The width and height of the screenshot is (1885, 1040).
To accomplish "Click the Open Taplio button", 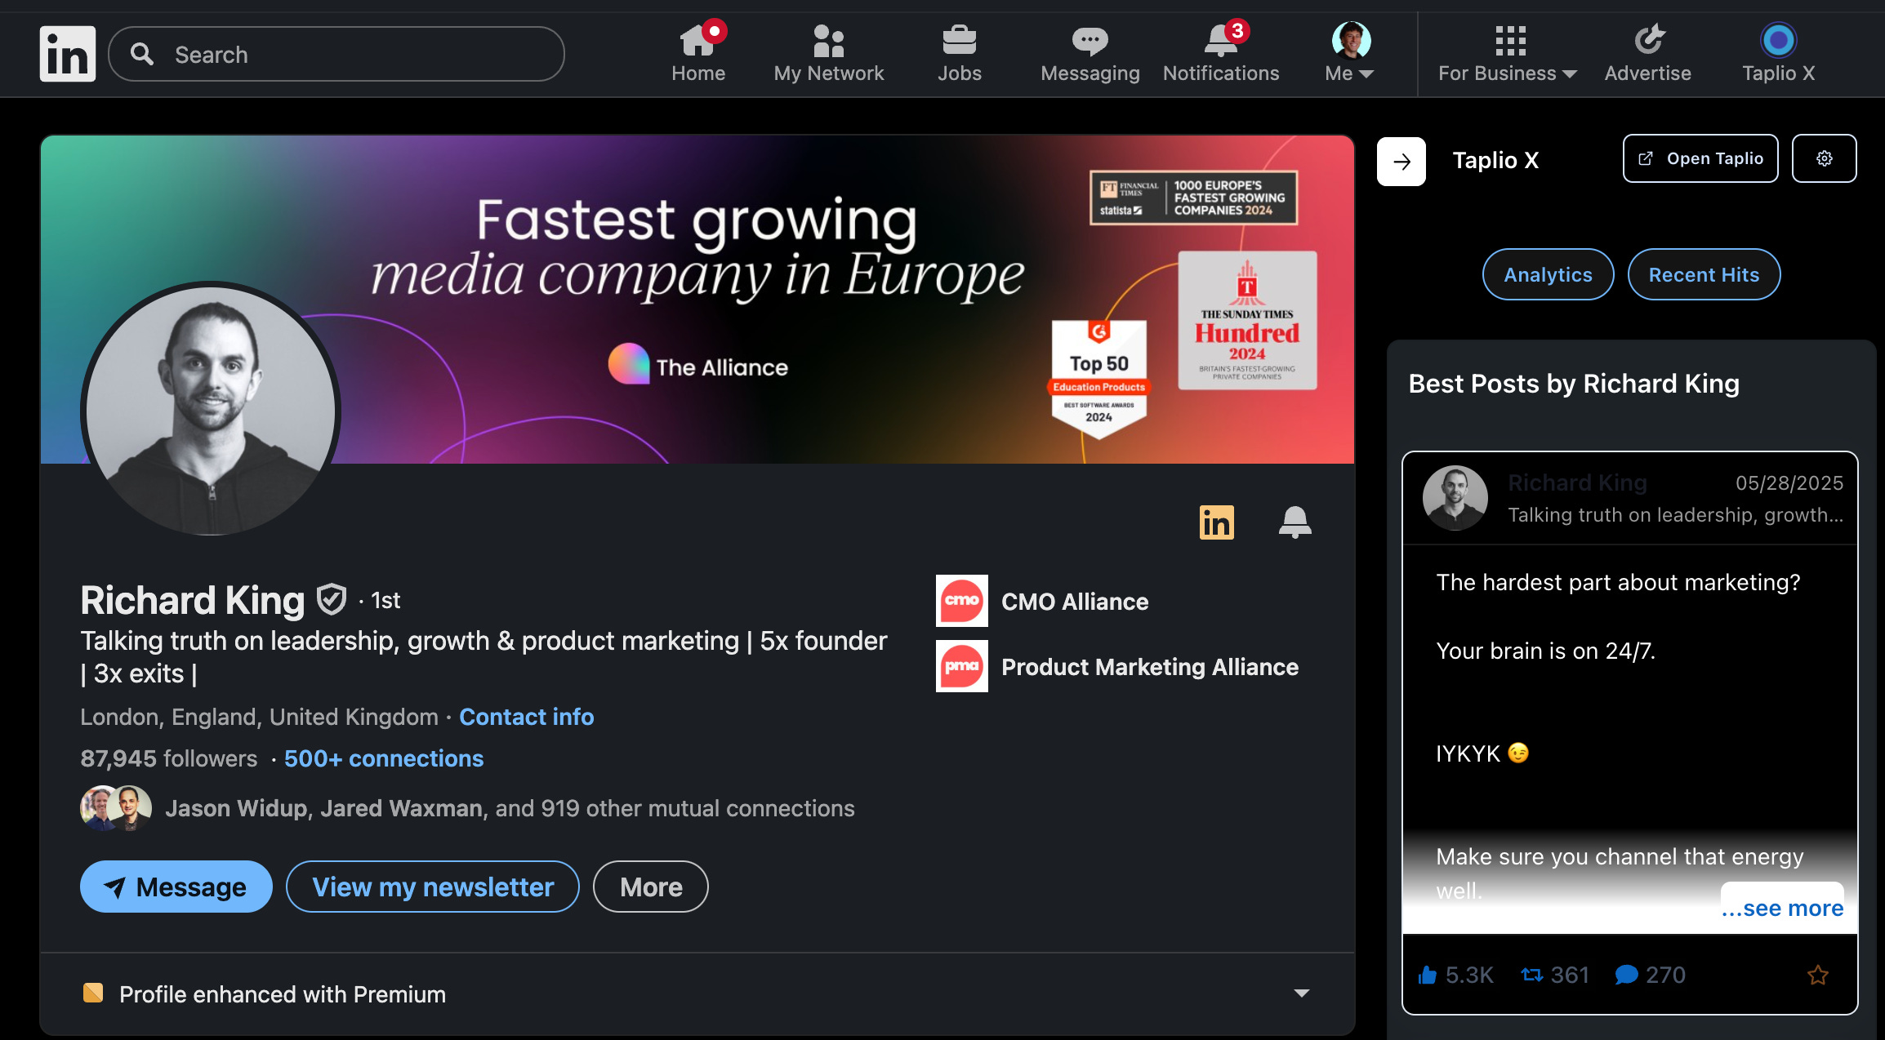I will (1700, 158).
